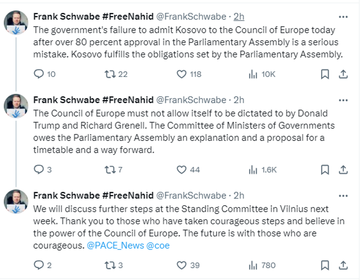Like the tweet with 118 likes

point(182,74)
